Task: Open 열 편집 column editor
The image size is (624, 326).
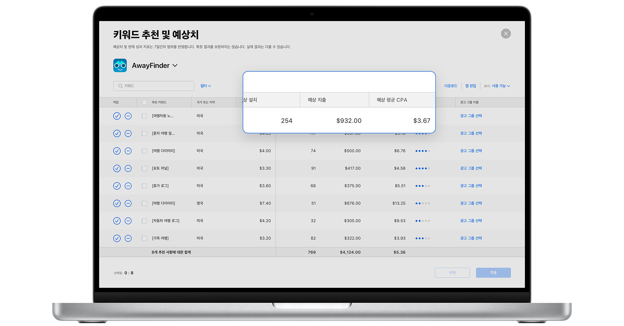Action: (471, 86)
